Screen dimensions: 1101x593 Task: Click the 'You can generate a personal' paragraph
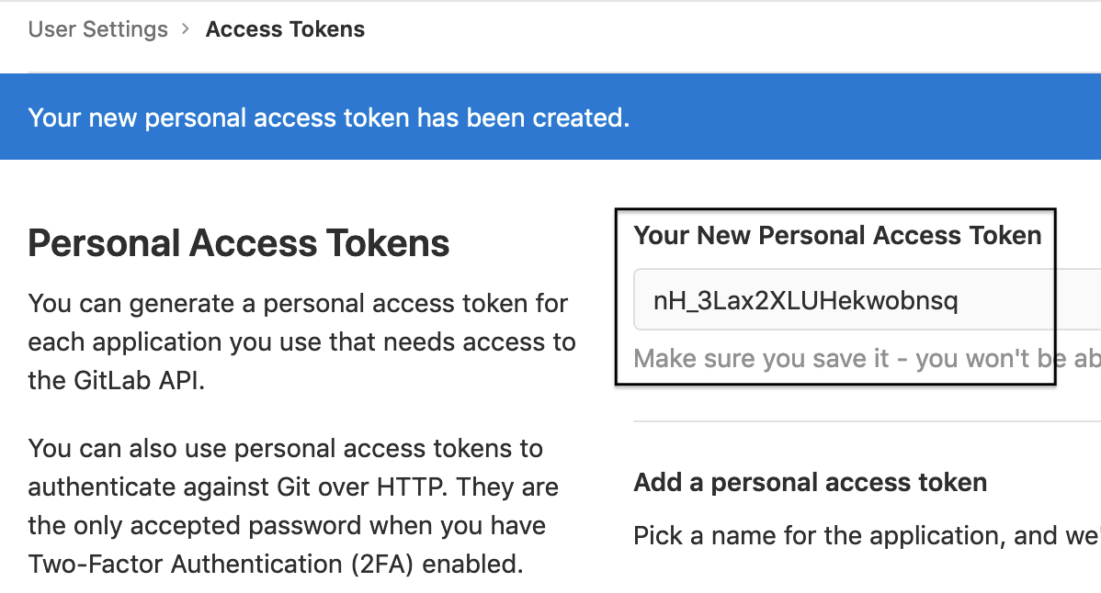click(x=298, y=303)
